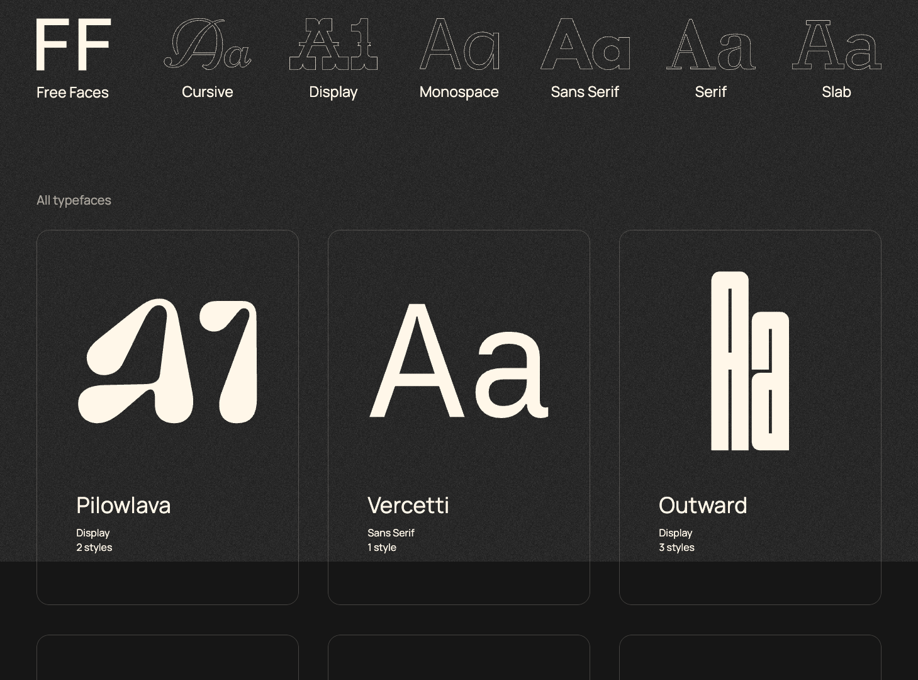918x680 pixels.
Task: Click the Display outlined A1 icon
Action: coord(333,44)
